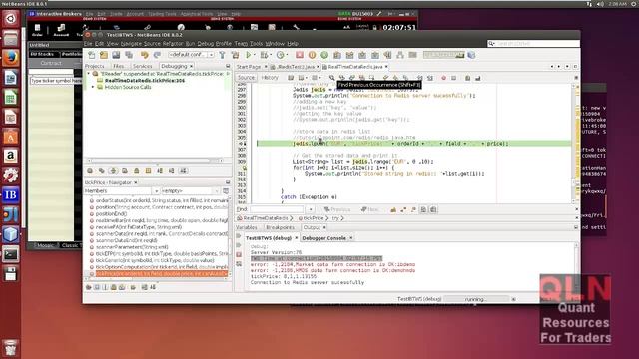639x359 pixels.
Task: Open the Tools menu
Action: point(256,44)
